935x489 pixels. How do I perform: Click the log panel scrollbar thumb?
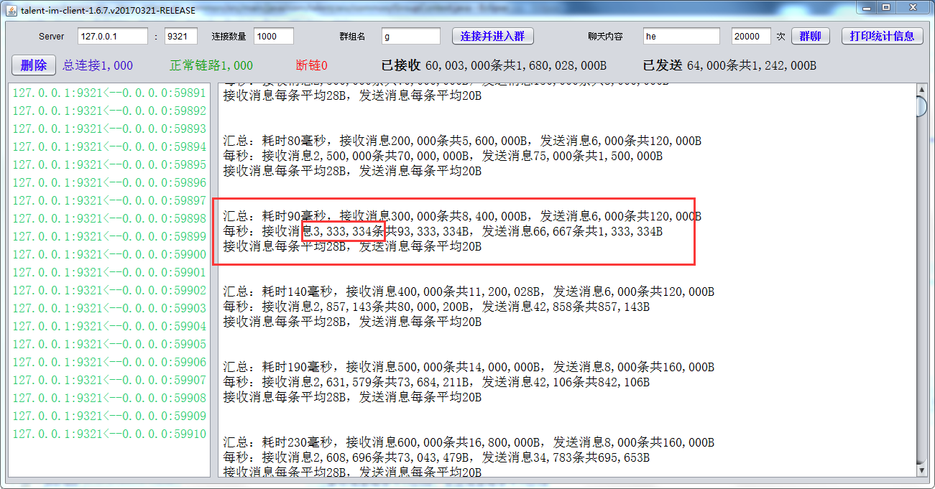(922, 106)
